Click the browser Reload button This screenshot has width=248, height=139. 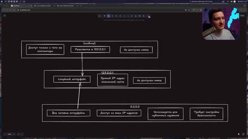(x=10, y=10)
